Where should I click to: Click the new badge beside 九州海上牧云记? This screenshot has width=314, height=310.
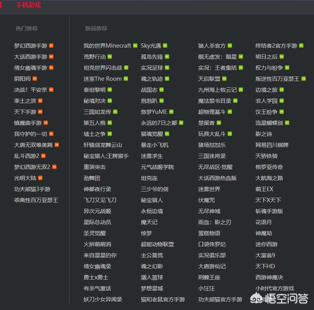241,90
